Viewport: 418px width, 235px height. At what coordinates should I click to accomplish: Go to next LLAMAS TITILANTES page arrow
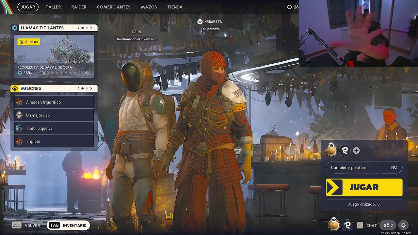click(91, 28)
